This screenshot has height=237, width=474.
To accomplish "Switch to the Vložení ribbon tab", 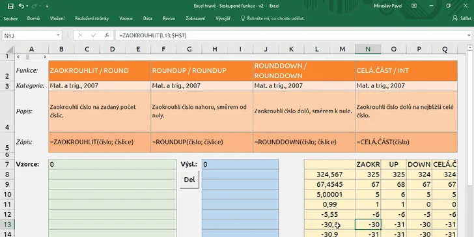I will [57, 18].
